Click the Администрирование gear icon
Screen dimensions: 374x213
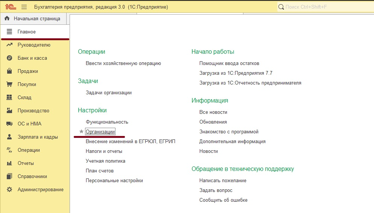pyautogui.click(x=9, y=189)
